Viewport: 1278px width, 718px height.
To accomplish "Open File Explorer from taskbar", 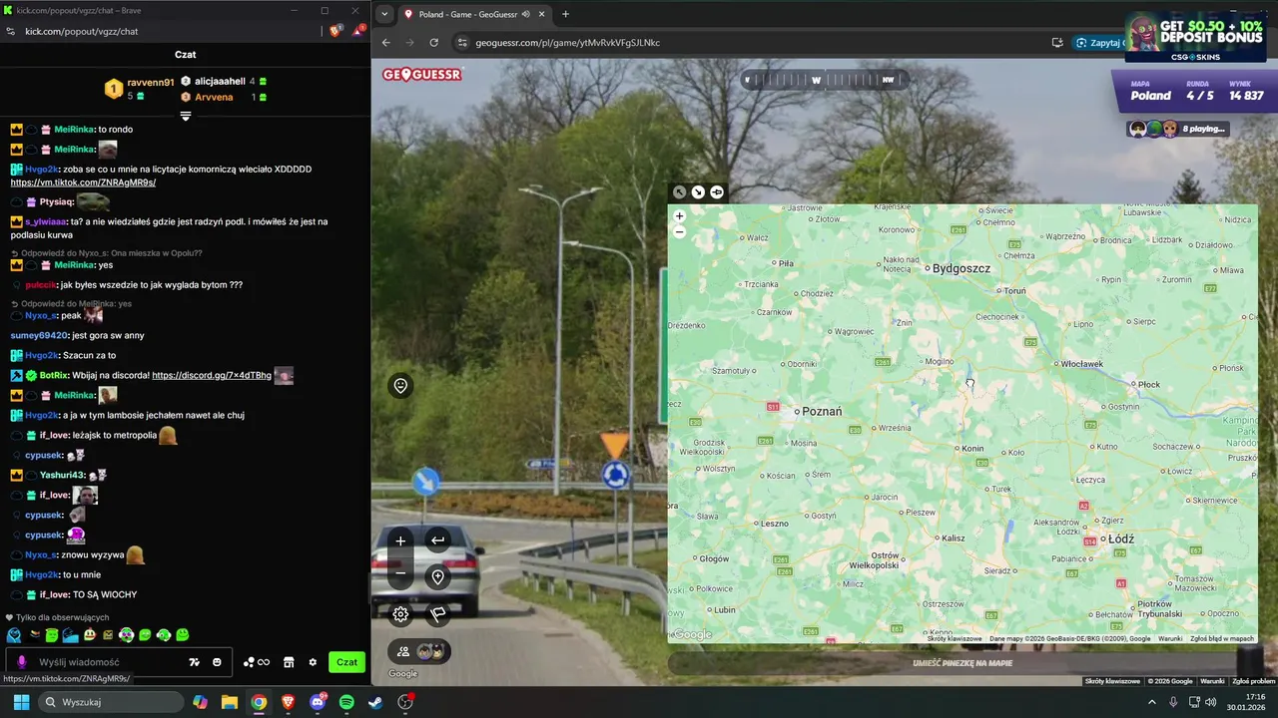I will (230, 702).
